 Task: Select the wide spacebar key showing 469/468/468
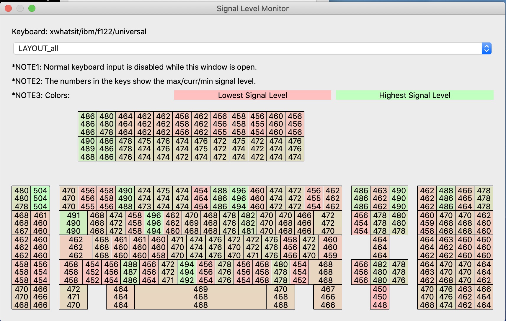tap(200, 297)
